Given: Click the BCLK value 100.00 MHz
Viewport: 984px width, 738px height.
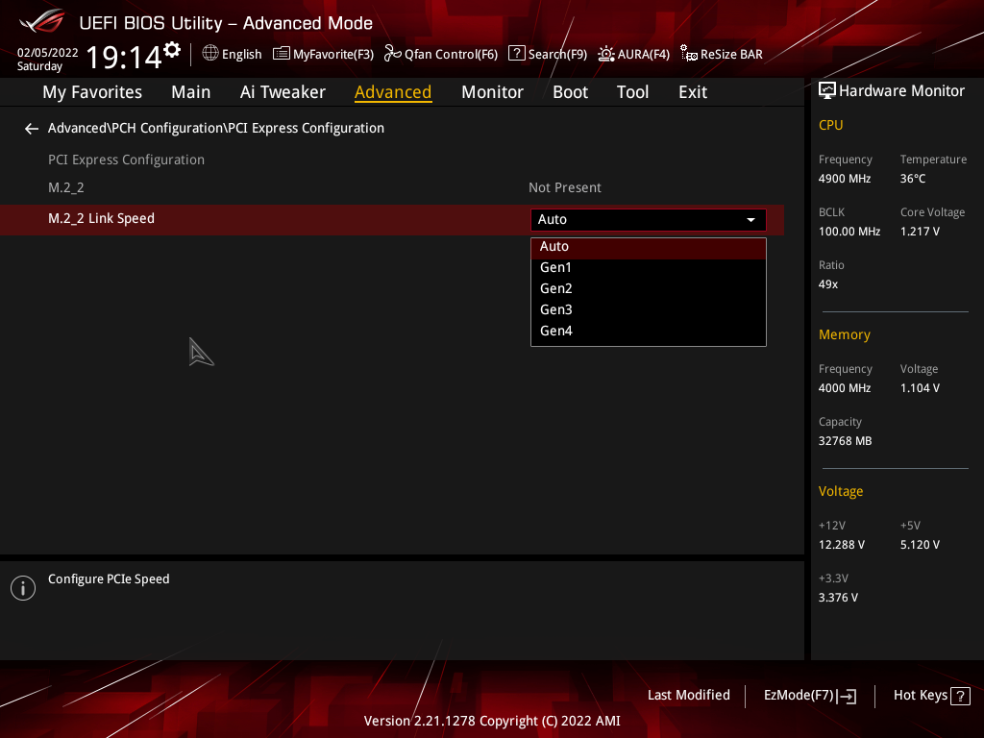Looking at the screenshot, I should point(849,232).
